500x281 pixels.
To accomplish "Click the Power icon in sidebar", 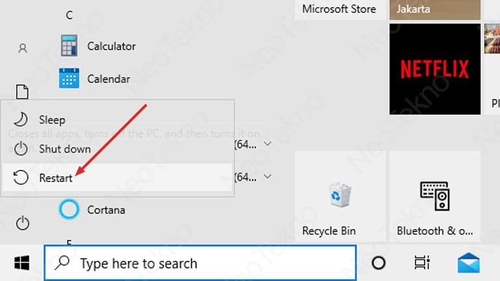I will pyautogui.click(x=23, y=223).
